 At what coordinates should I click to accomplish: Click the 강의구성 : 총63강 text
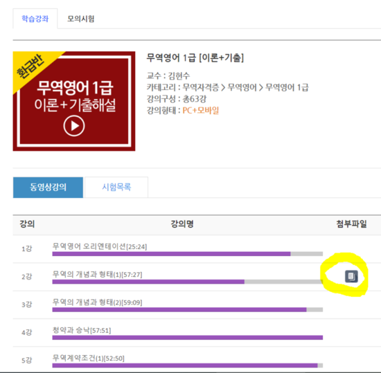point(177,99)
